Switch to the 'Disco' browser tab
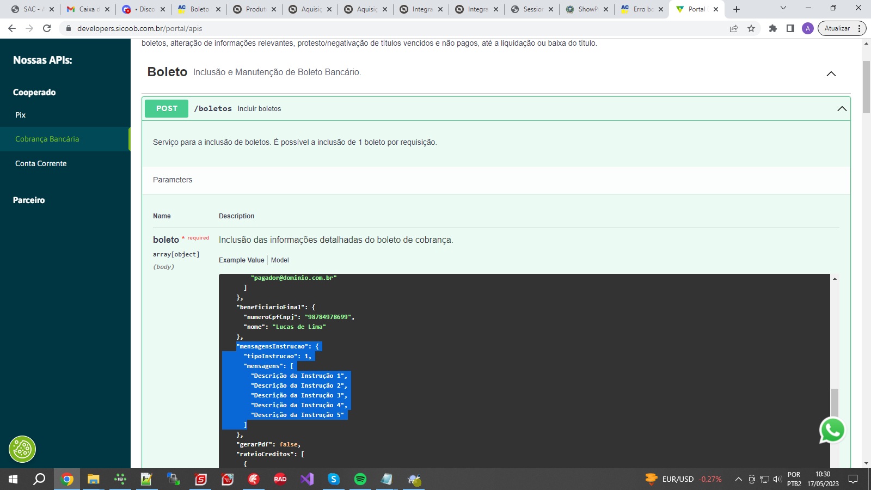Screen dimensions: 871x490 (143, 9)
